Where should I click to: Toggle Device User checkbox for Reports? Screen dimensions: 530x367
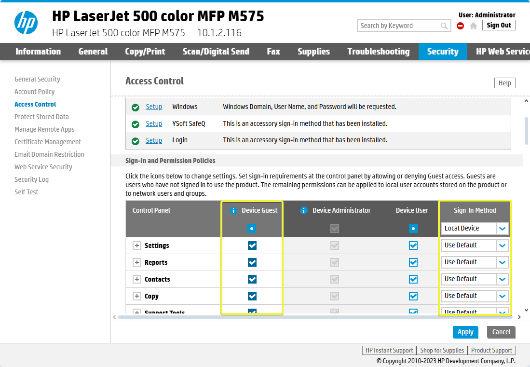(413, 262)
